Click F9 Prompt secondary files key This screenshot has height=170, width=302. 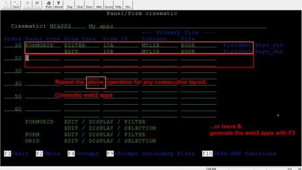click(151, 153)
